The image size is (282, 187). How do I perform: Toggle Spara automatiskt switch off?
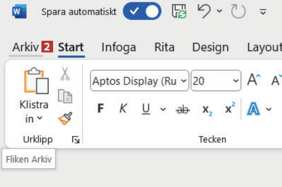[142, 12]
